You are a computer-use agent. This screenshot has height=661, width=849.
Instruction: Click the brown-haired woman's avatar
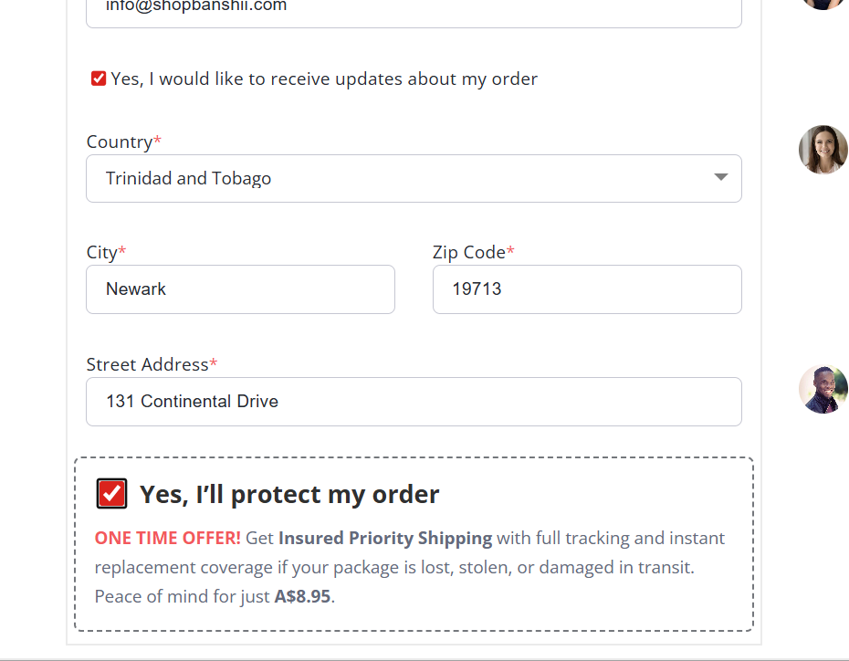tap(823, 150)
